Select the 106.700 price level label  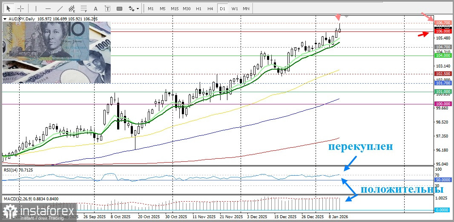(x=443, y=22)
